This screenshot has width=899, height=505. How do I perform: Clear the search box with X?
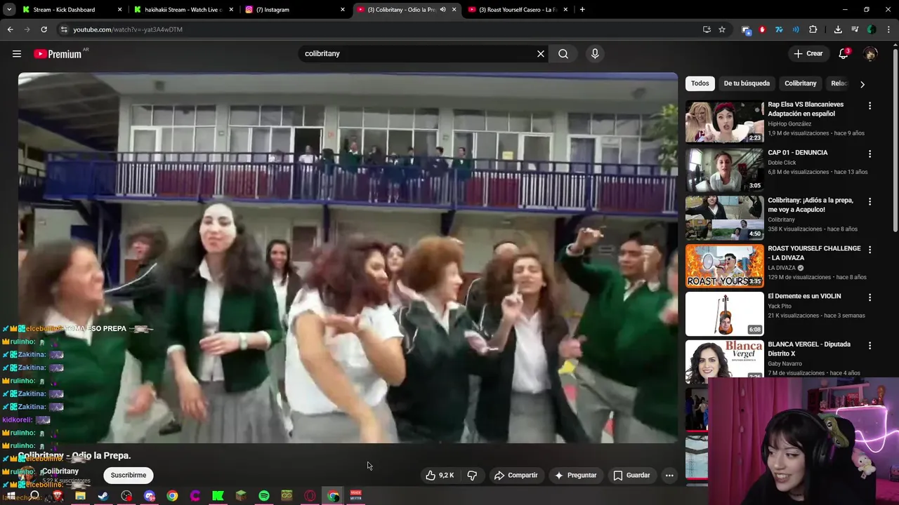[x=541, y=54]
